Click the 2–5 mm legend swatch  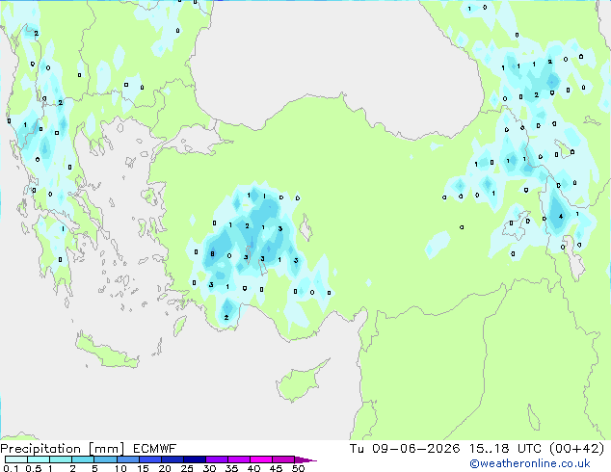point(83,459)
